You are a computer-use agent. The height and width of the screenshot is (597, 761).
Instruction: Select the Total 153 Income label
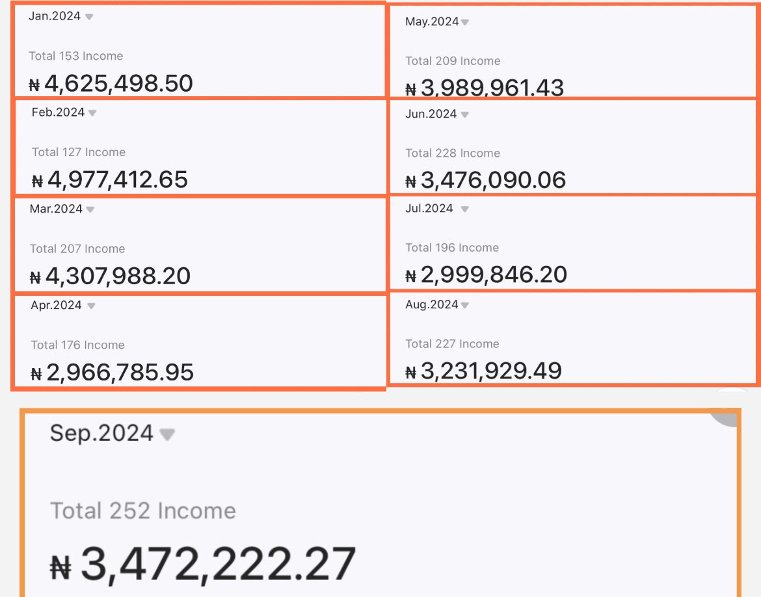[x=75, y=56]
